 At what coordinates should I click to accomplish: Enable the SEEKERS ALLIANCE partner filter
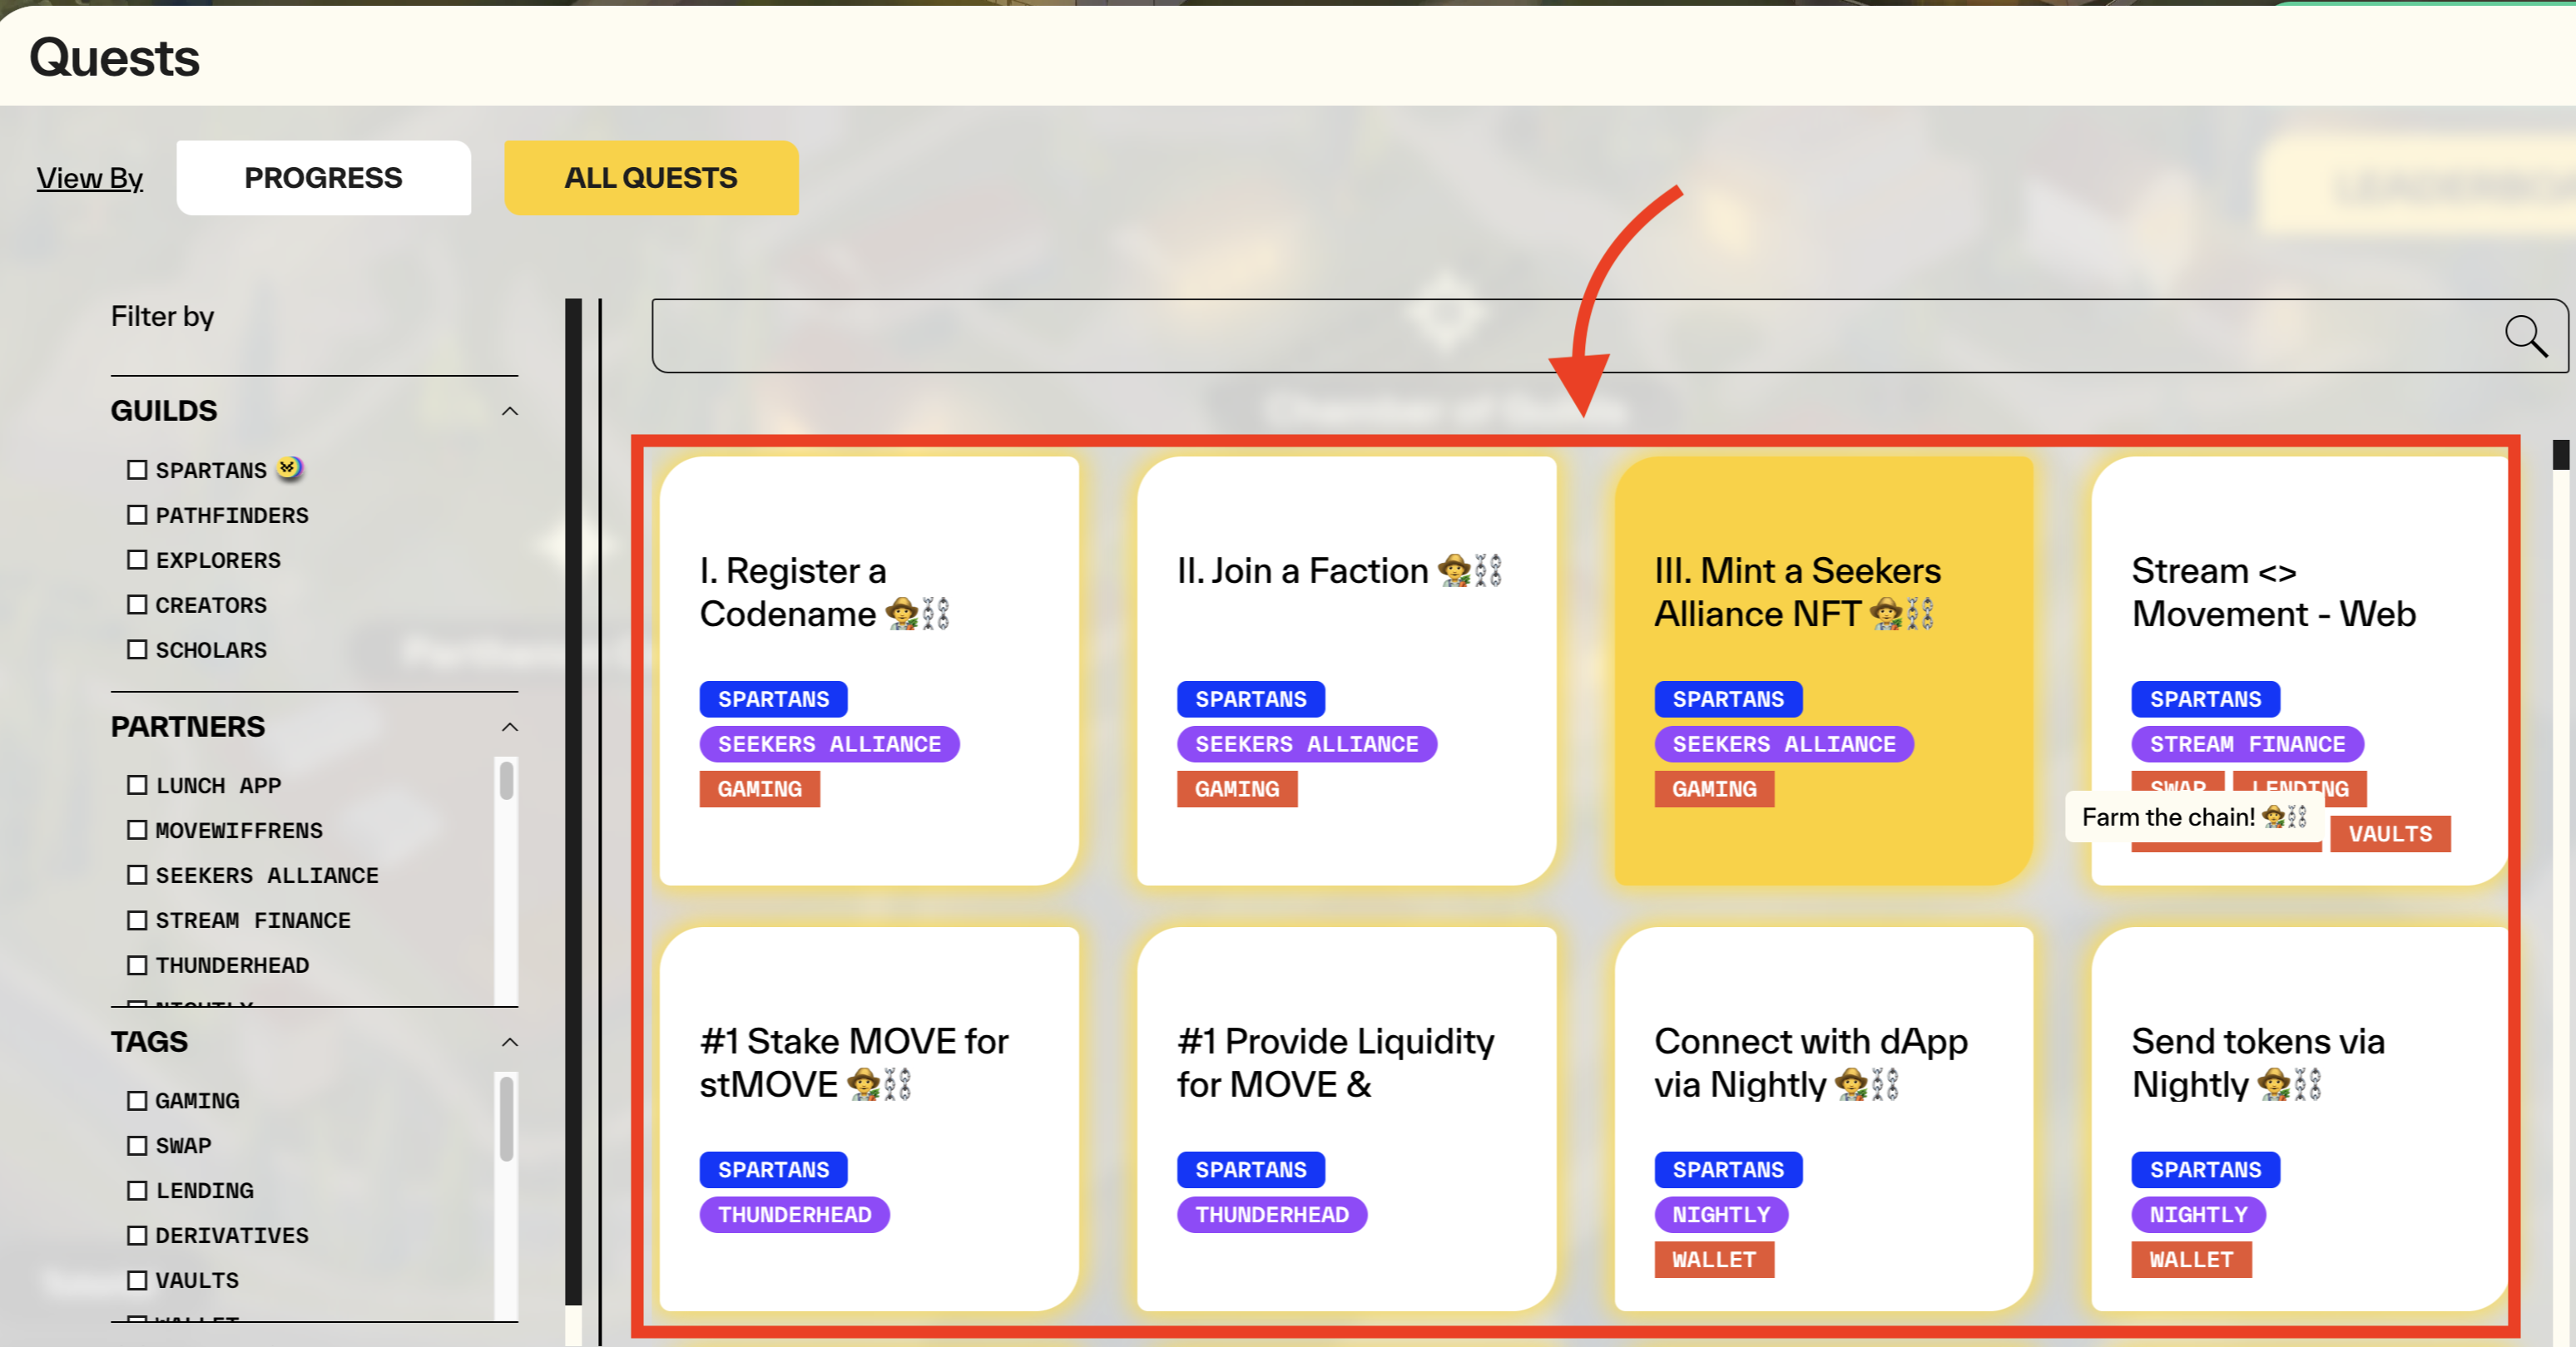[x=137, y=875]
